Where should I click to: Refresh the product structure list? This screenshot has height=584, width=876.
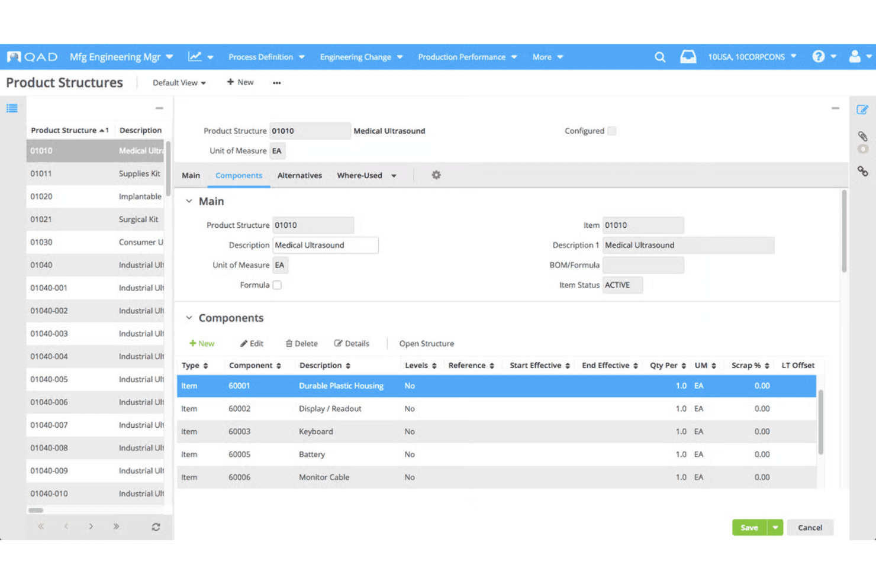(156, 527)
